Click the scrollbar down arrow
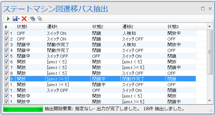Screen dimensions: 215x115 [x=210, y=101]
